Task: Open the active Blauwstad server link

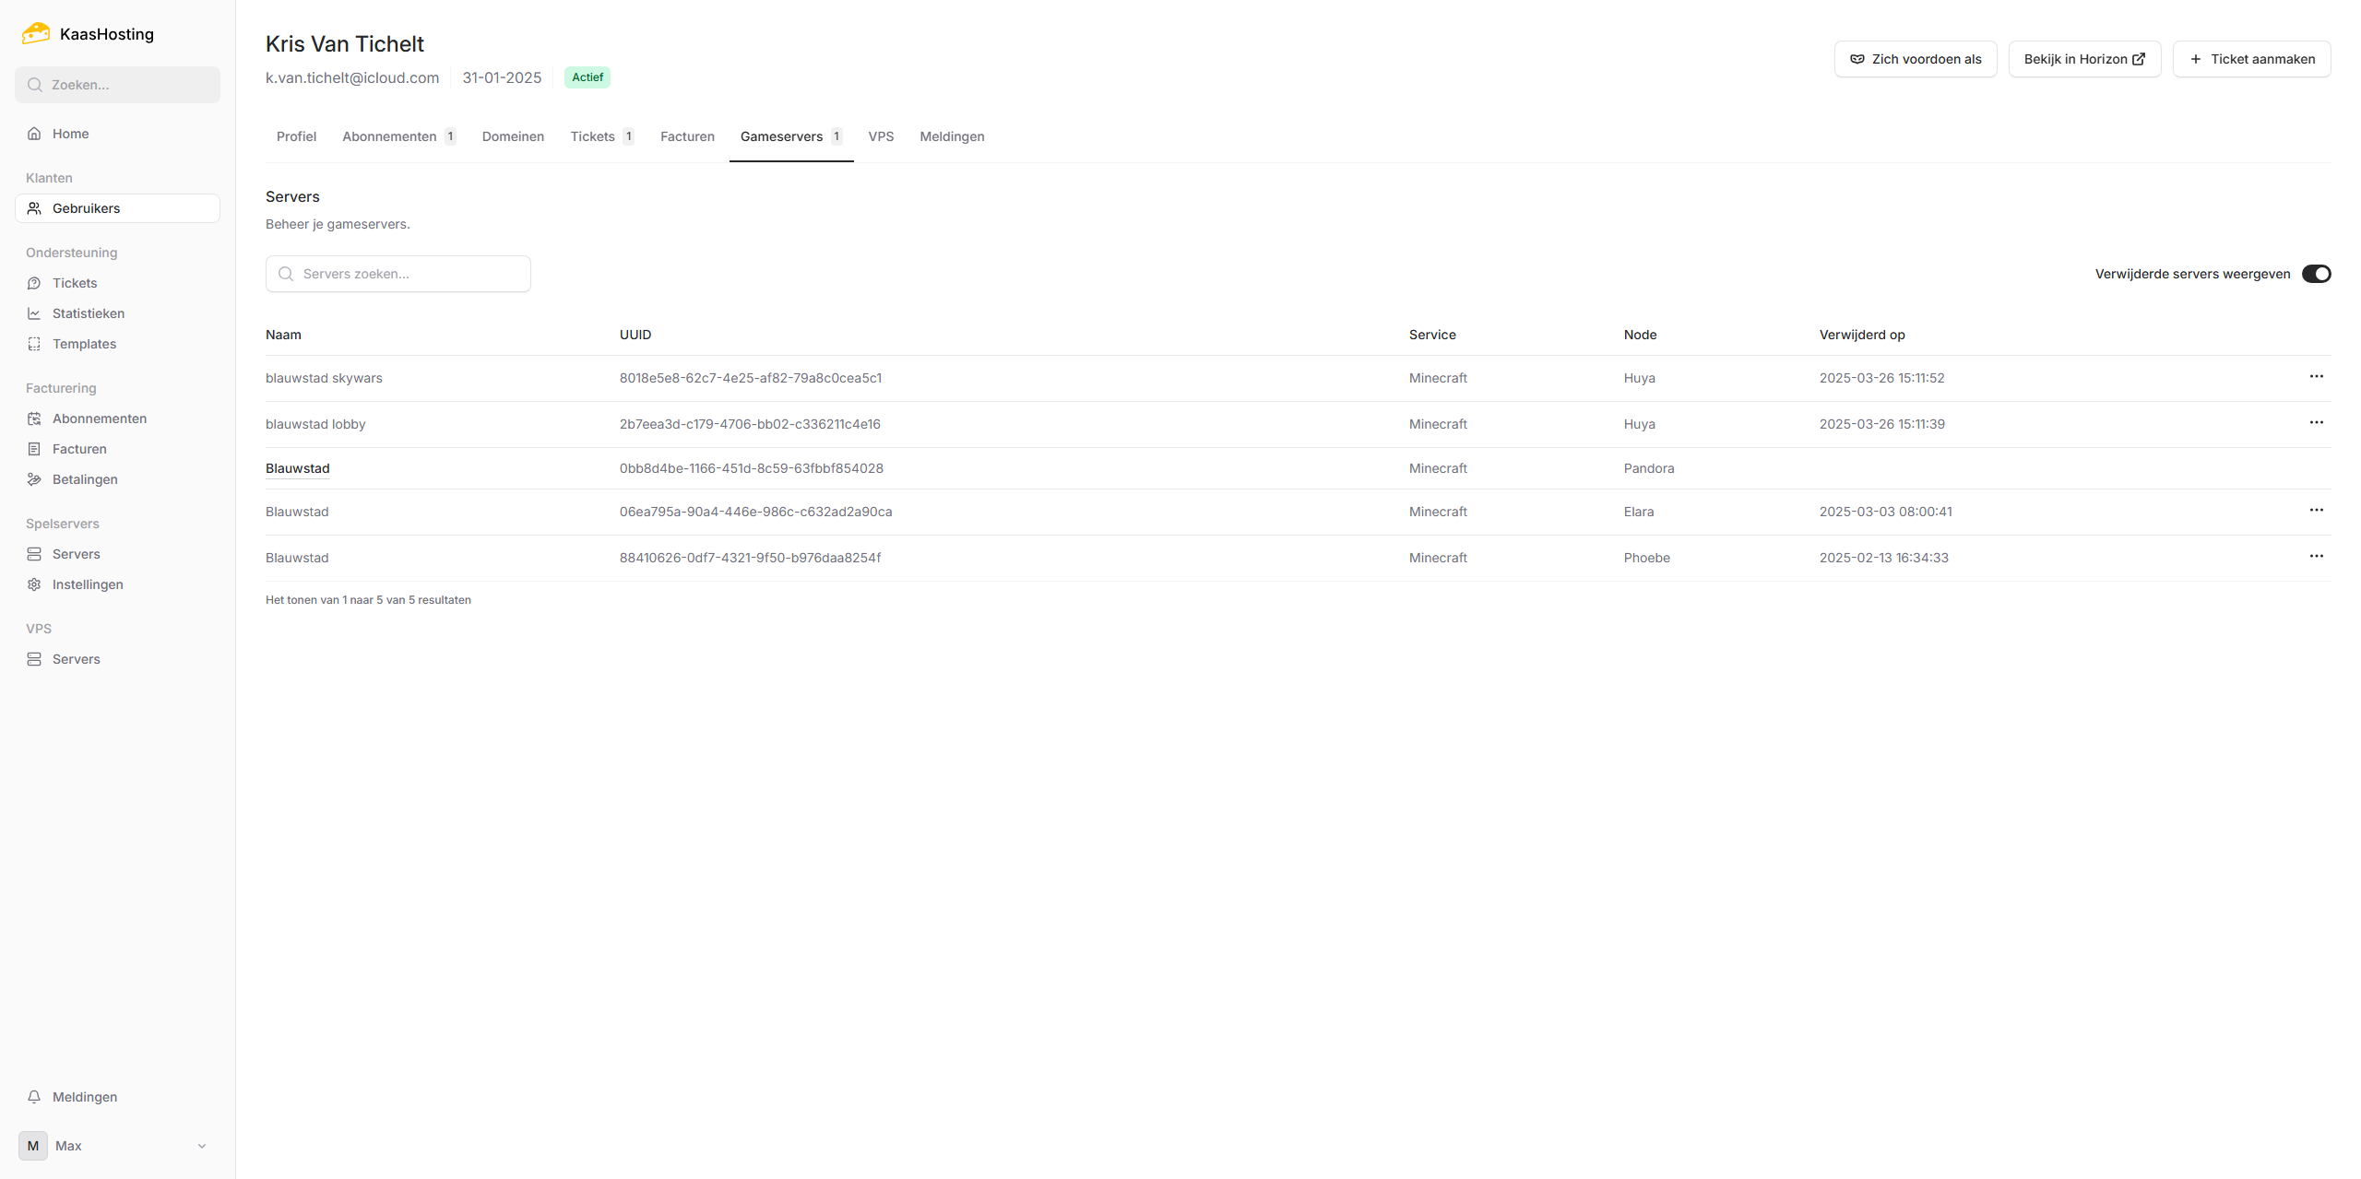Action: 297,468
